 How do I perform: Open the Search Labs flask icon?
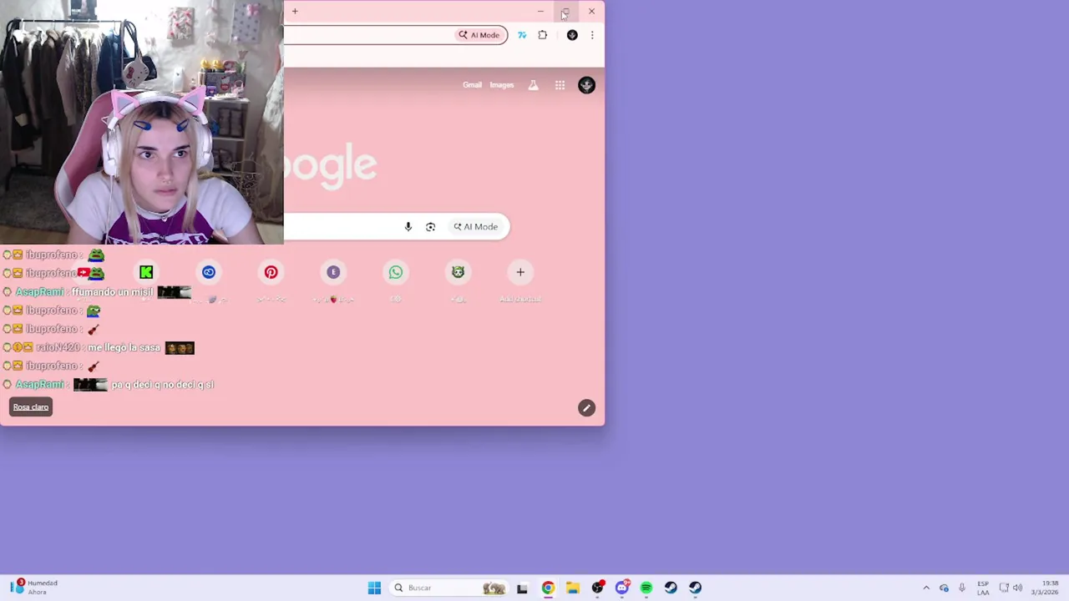(533, 85)
